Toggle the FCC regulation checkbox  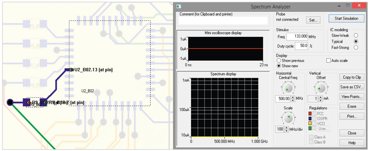[x=314, y=114]
